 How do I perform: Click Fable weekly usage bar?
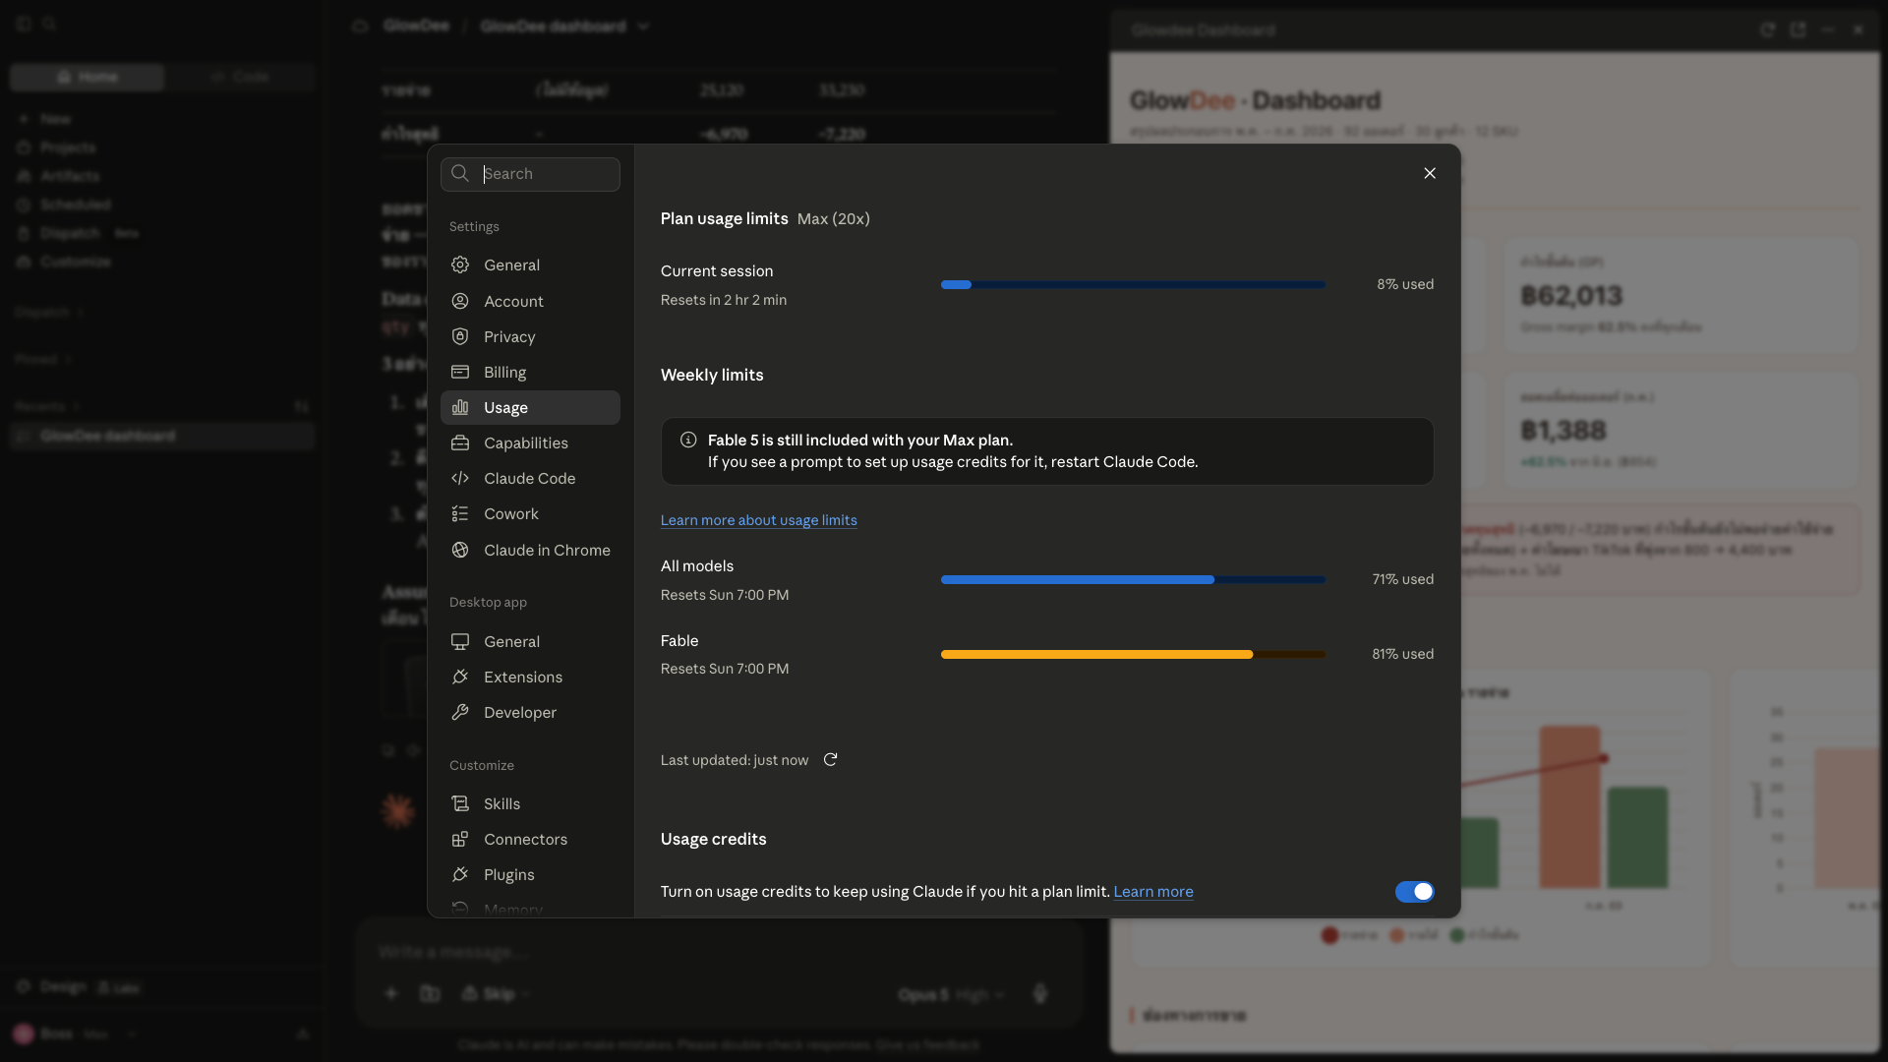[x=1133, y=655]
